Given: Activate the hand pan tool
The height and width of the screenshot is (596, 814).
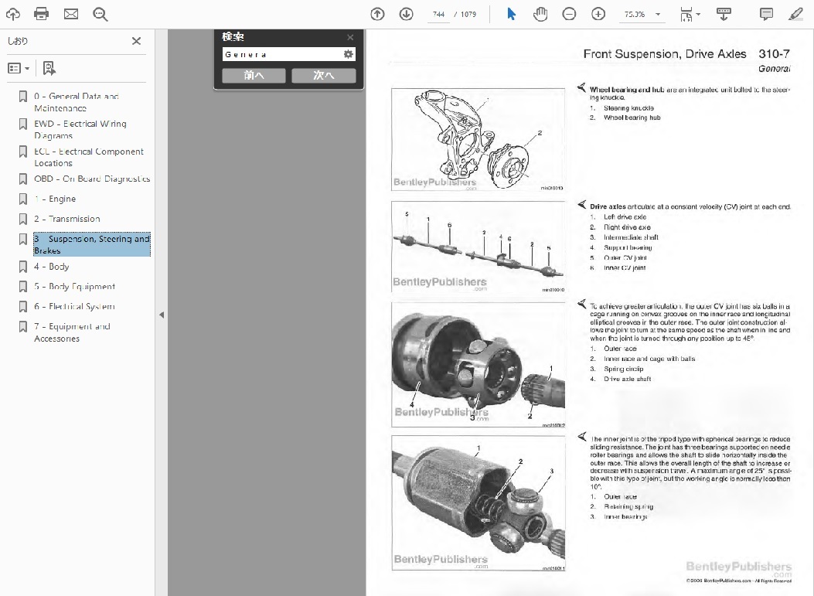Looking at the screenshot, I should (540, 14).
